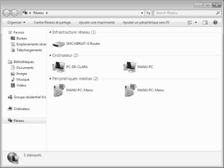Click the Images library icon
224x168 pixels.
pos(13,73)
